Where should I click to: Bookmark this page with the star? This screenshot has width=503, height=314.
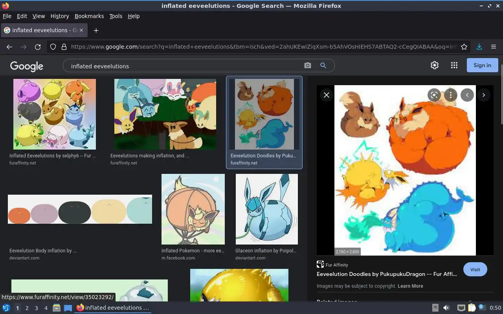tap(464, 47)
